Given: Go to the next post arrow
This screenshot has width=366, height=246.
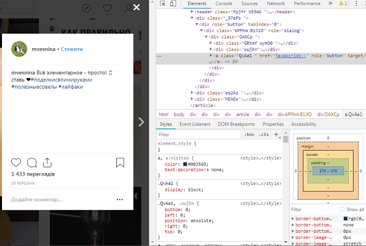Looking at the screenshot, I should (x=141, y=122).
